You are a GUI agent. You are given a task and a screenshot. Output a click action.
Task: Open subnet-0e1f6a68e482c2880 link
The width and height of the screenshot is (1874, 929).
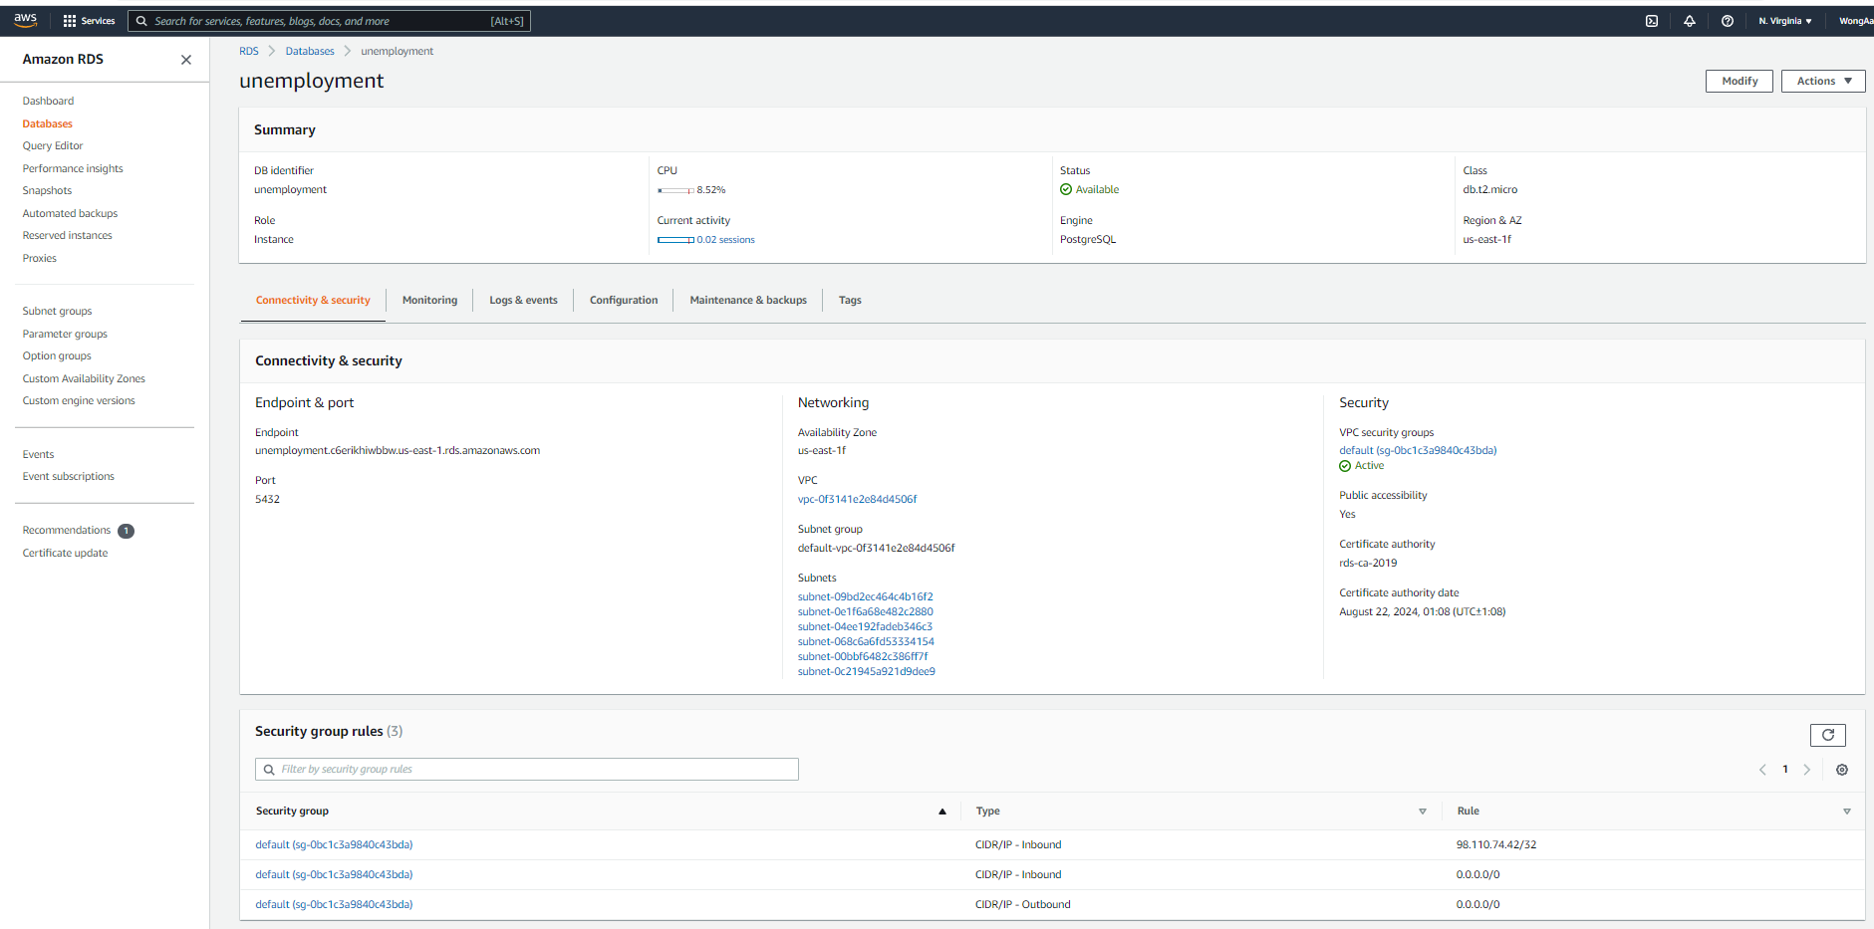(x=865, y=611)
